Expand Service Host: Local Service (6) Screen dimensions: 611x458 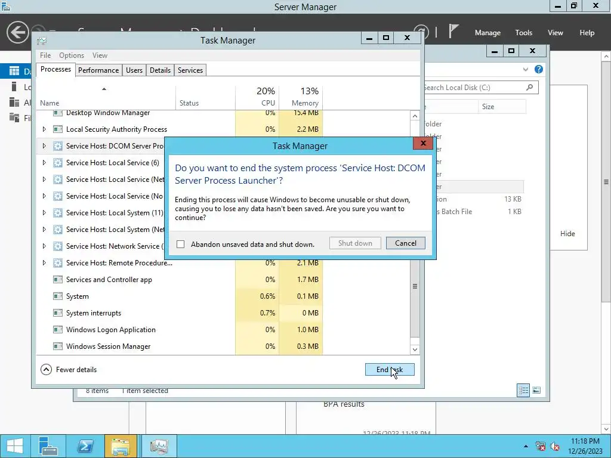[44, 162]
